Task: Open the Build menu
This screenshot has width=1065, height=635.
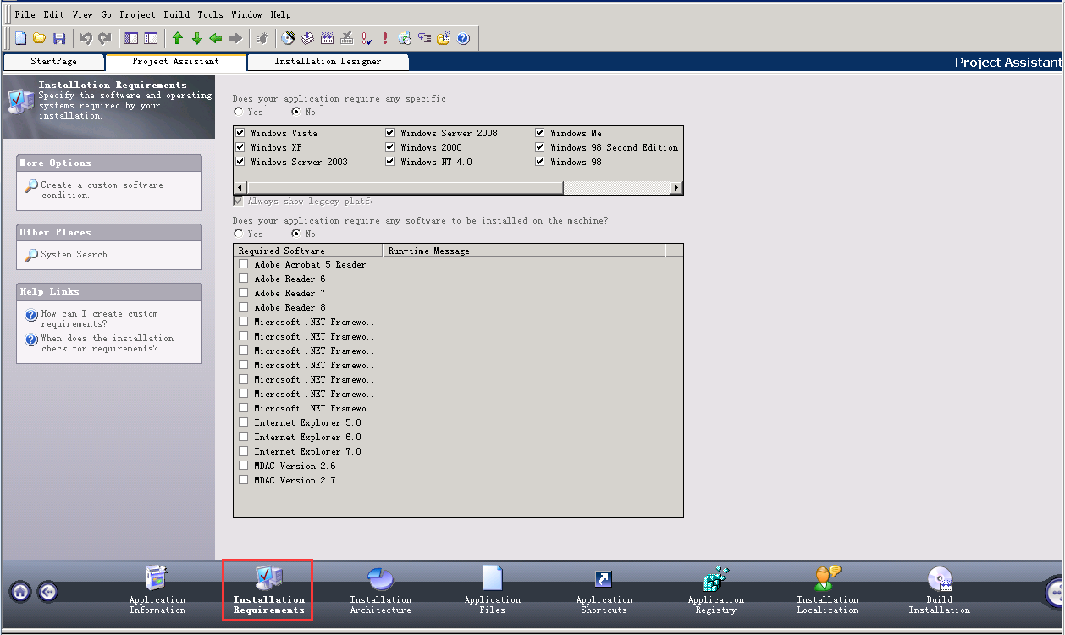Action: 176,14
